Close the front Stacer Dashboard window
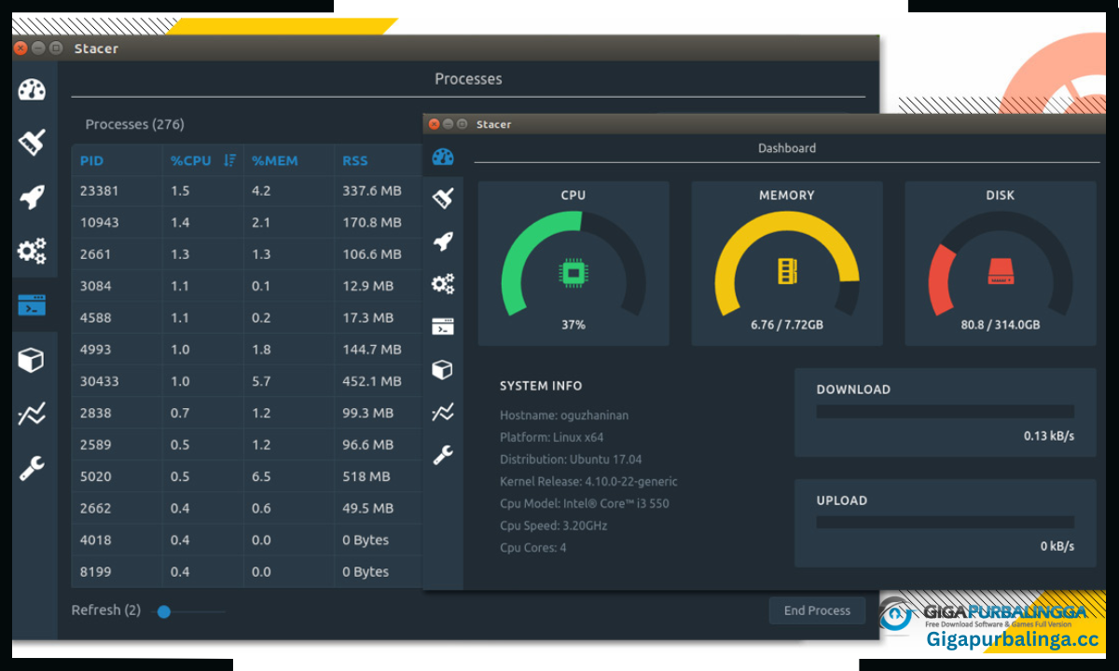This screenshot has width=1119, height=671. pyautogui.click(x=434, y=124)
